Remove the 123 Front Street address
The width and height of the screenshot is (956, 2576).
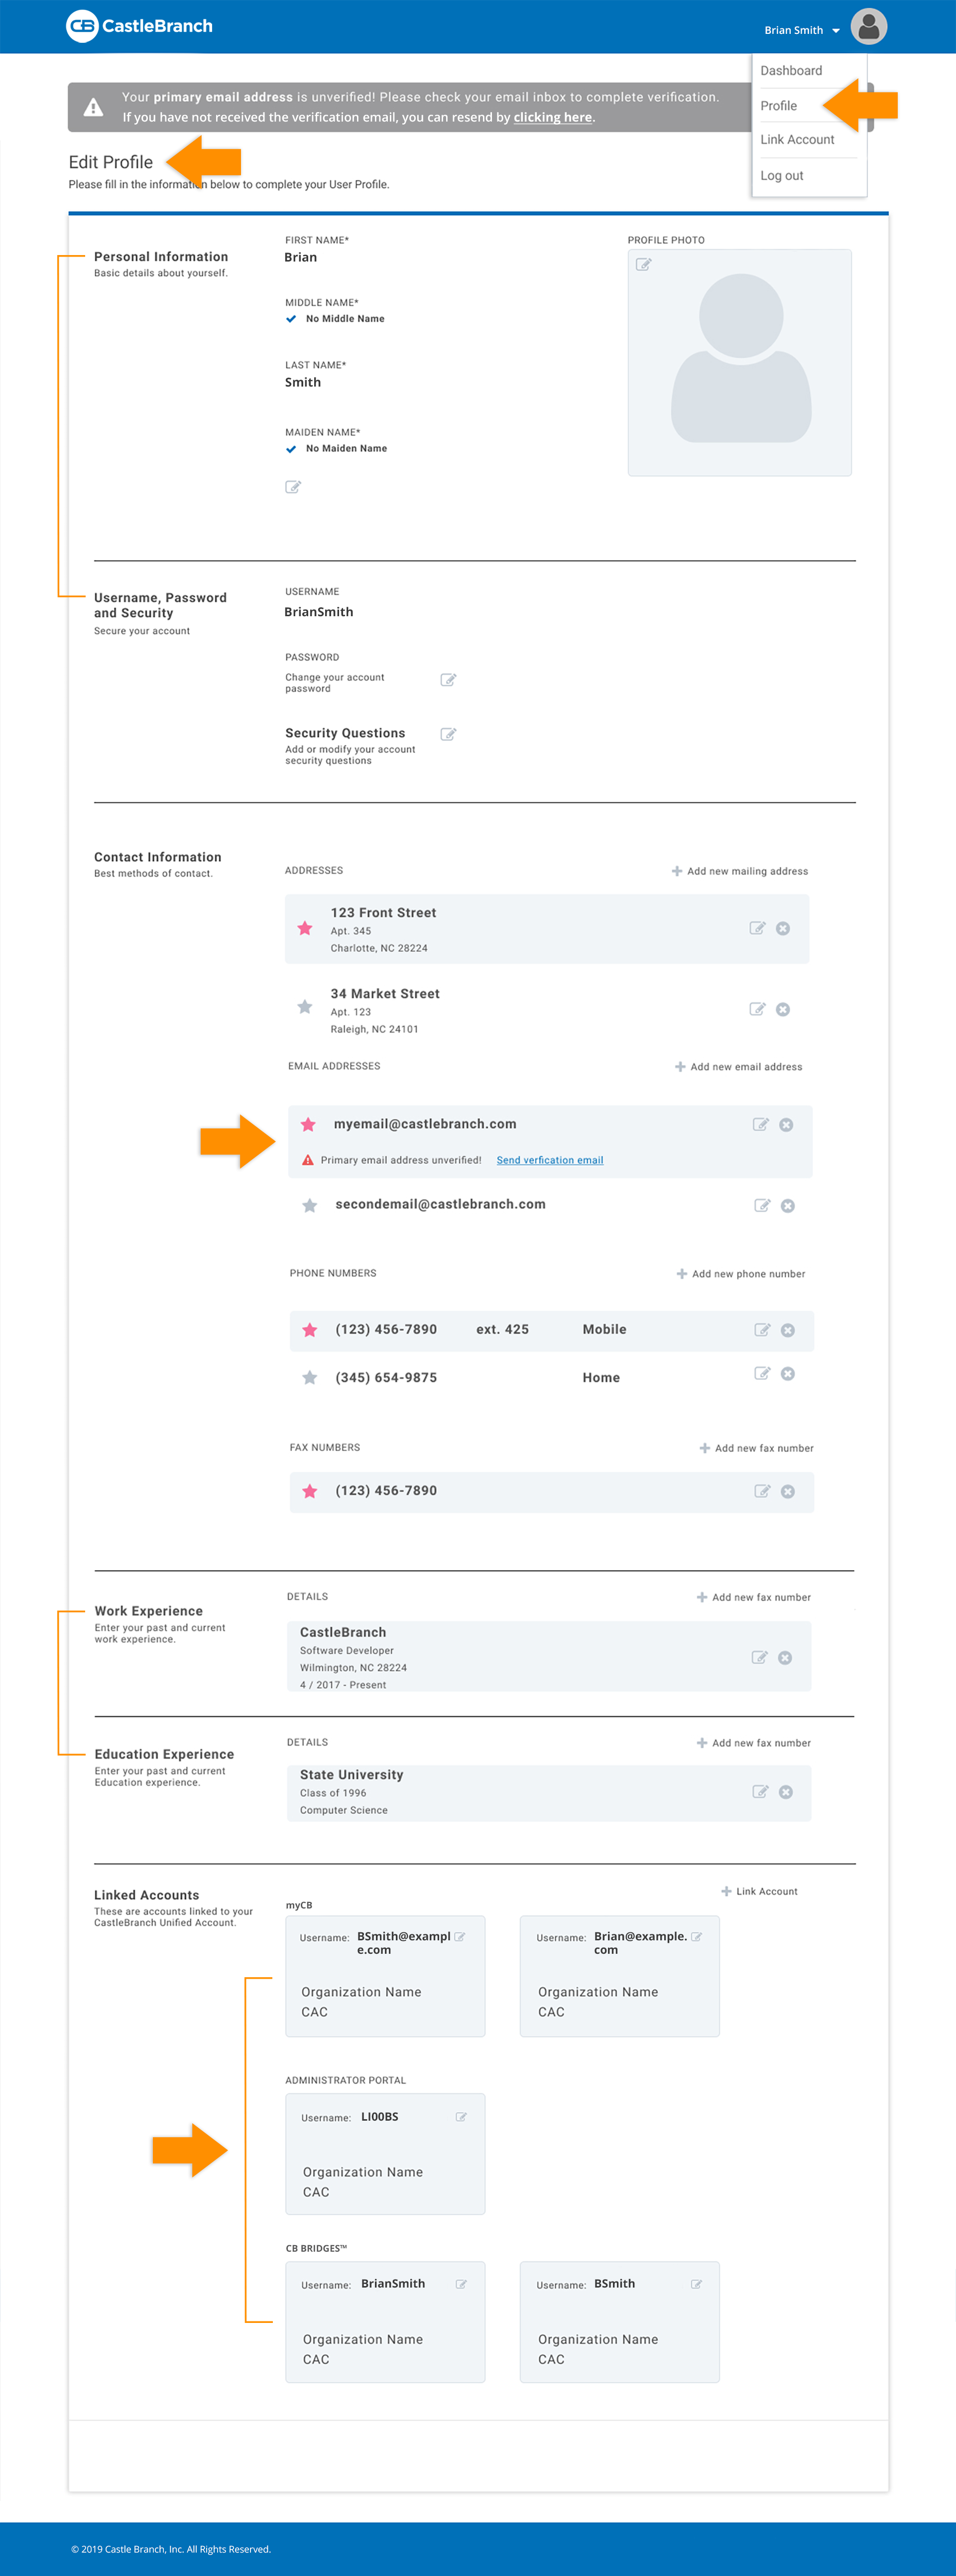click(x=783, y=928)
